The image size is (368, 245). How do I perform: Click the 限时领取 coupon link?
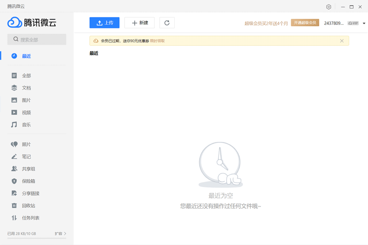coord(157,41)
